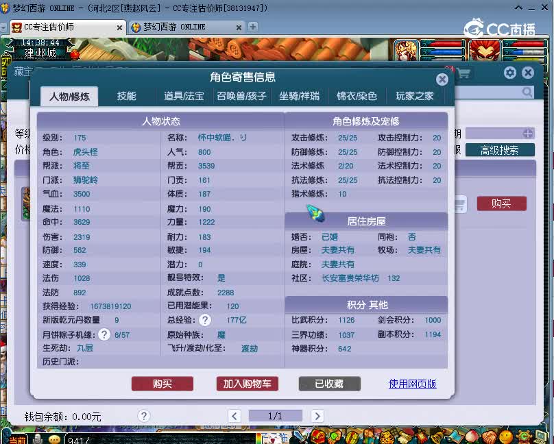Click the 获得经验 value 1673819120

110,306
